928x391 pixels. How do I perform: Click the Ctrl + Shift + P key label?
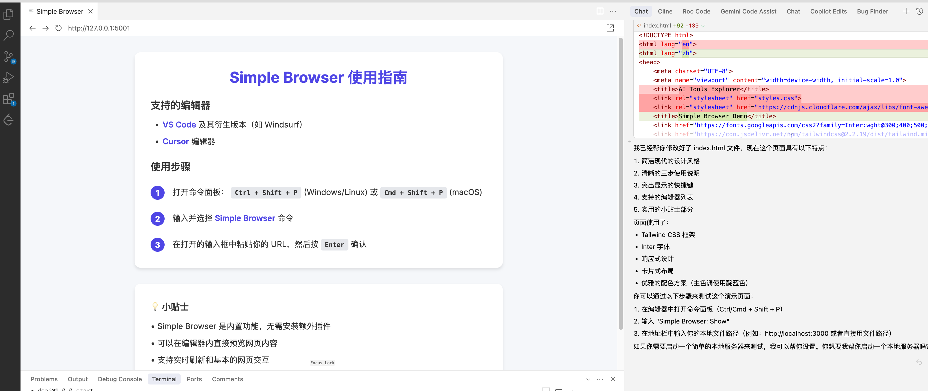pos(266,192)
